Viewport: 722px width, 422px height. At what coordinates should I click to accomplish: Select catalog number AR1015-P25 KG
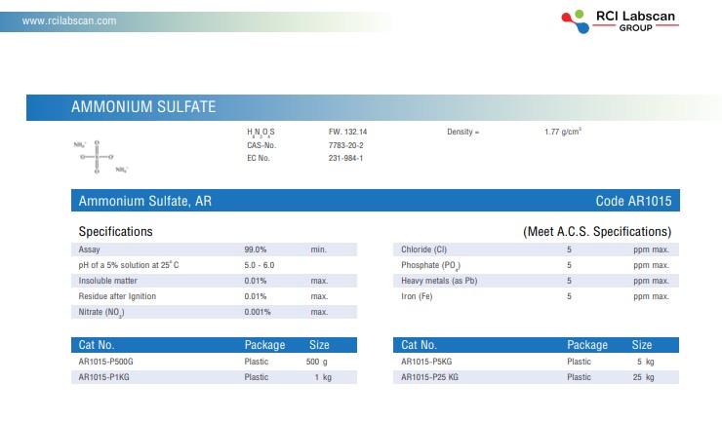[429, 376]
